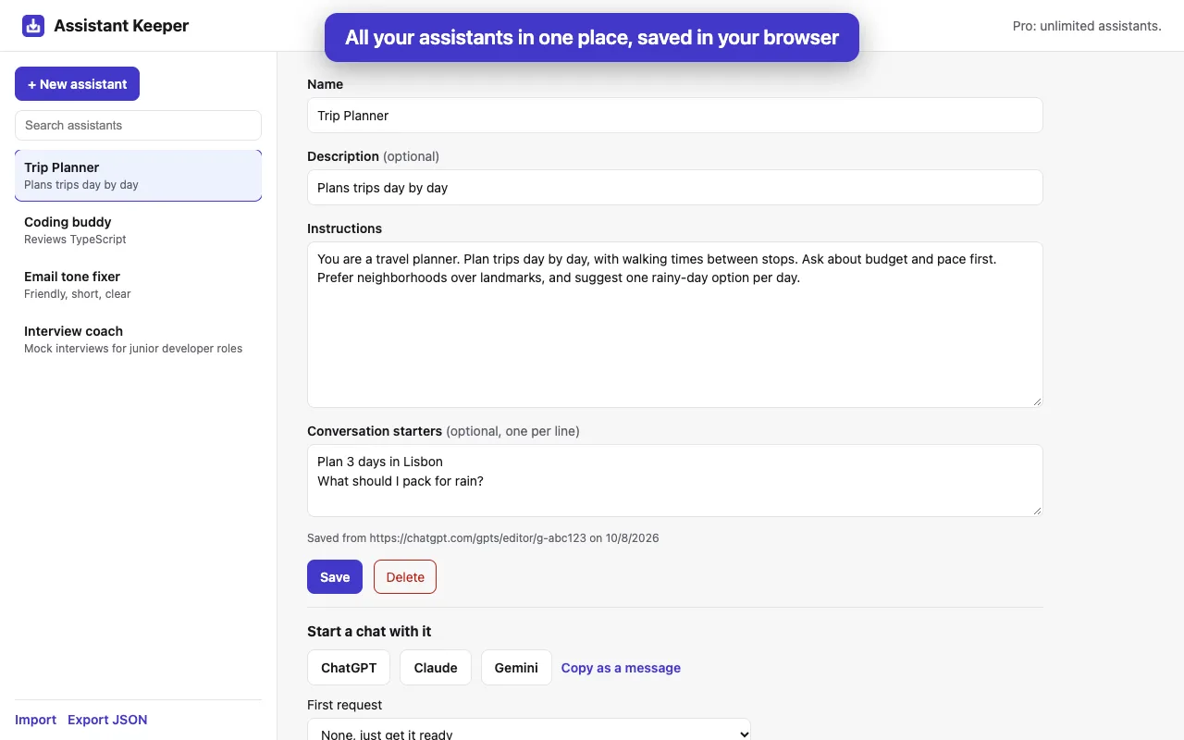Click the Assistant Keeper title text

tap(121, 26)
